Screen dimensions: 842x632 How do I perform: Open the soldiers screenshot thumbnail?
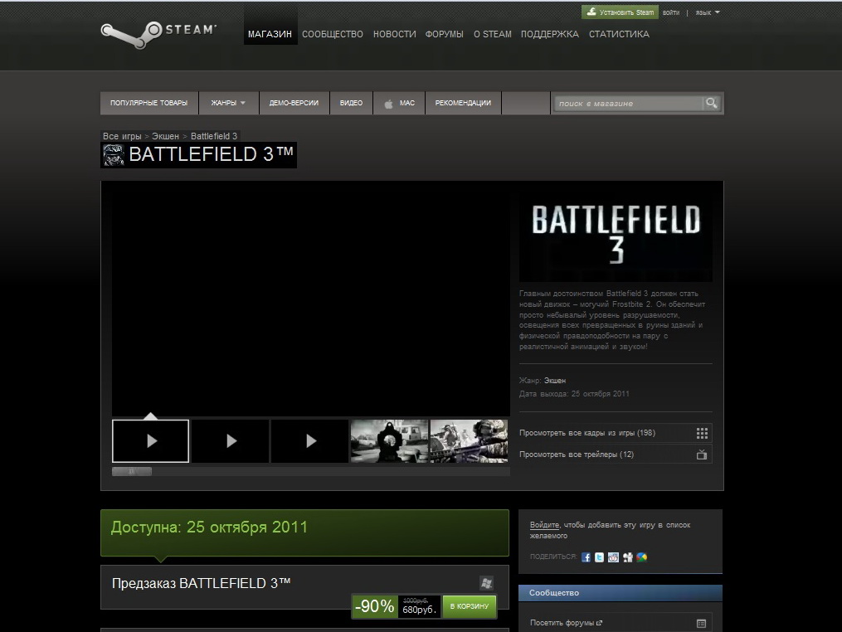click(469, 441)
